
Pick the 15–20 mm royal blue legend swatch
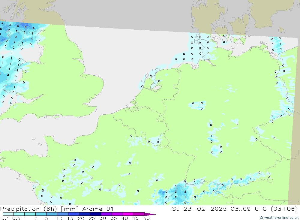point(74,214)
